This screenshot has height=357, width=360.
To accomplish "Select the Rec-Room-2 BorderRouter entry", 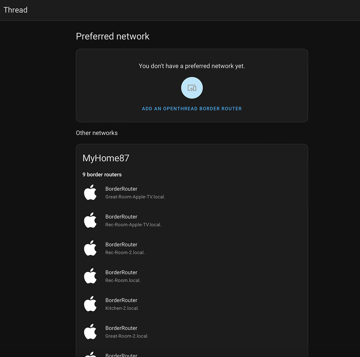I will [125, 248].
